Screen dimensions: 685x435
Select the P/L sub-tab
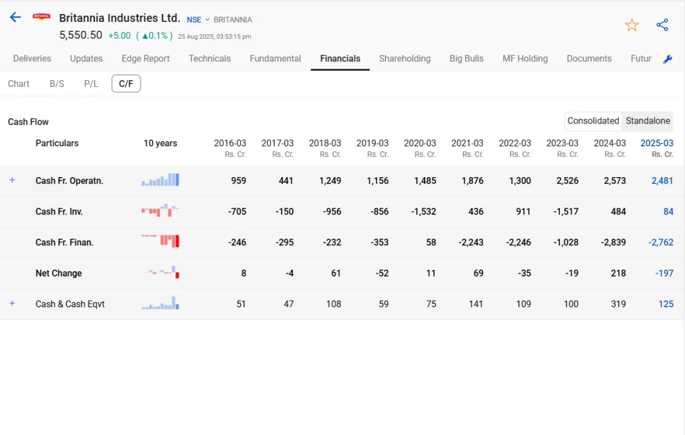pos(91,84)
